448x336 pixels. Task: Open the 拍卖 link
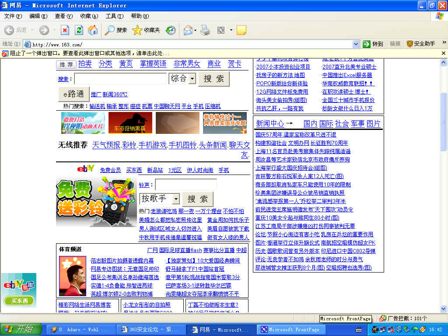[x=85, y=64]
